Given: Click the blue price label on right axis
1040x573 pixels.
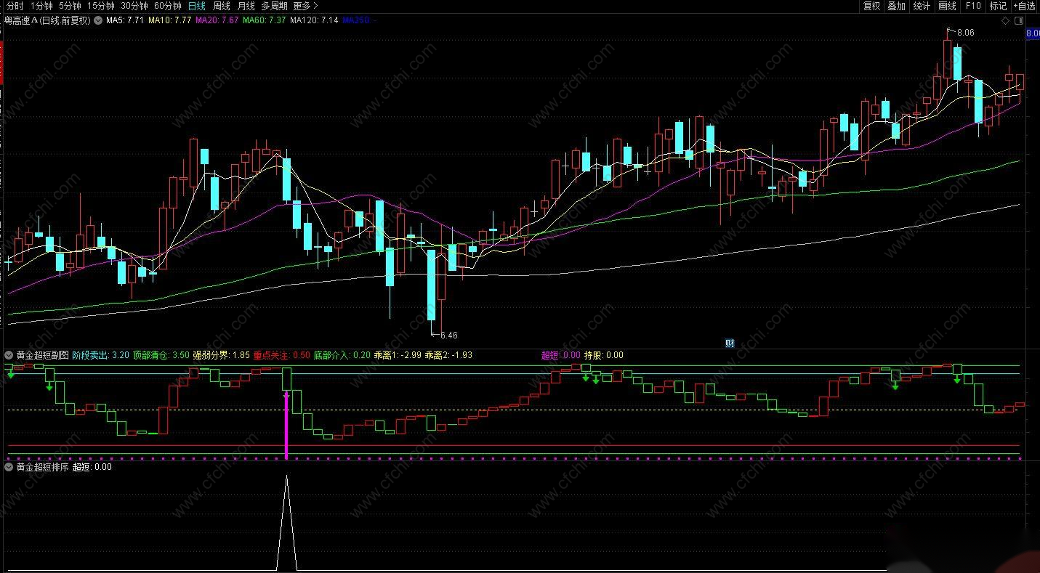Looking at the screenshot, I should 1032,33.
